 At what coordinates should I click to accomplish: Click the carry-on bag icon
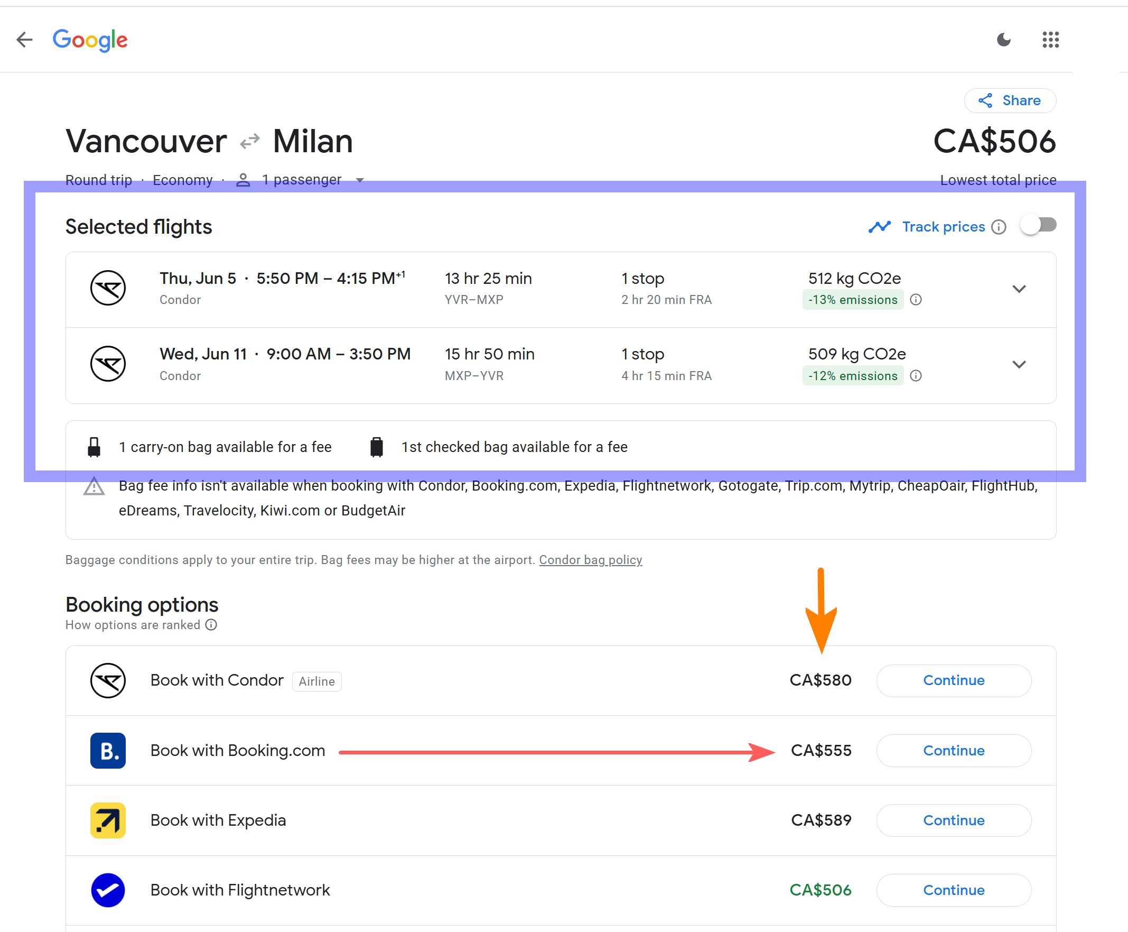coord(94,447)
